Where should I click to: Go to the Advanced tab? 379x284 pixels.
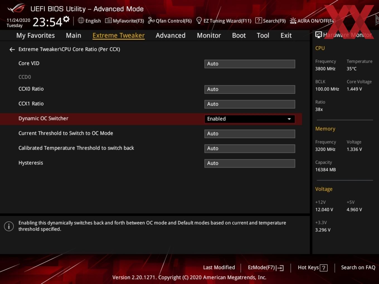pyautogui.click(x=171, y=35)
